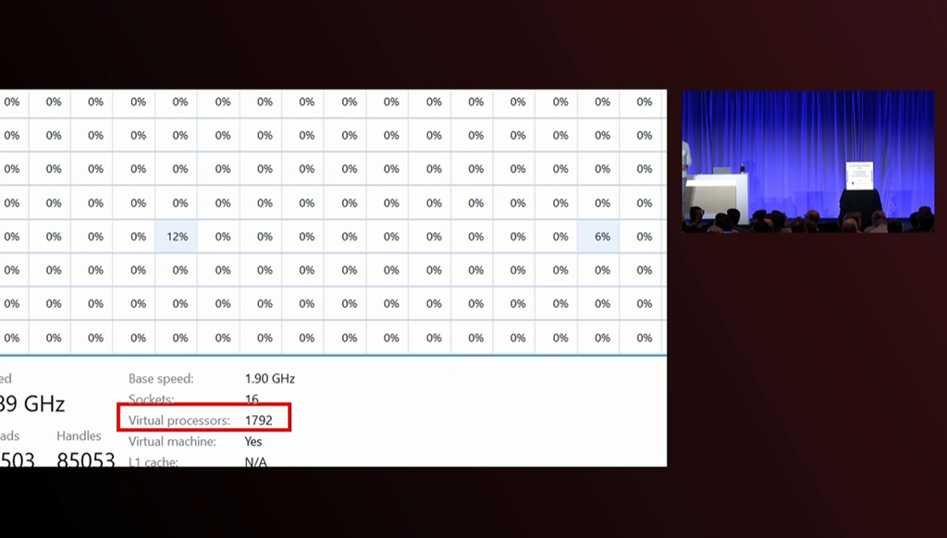Click the 0% cell right of 6%
The image size is (947, 538).
click(x=641, y=237)
